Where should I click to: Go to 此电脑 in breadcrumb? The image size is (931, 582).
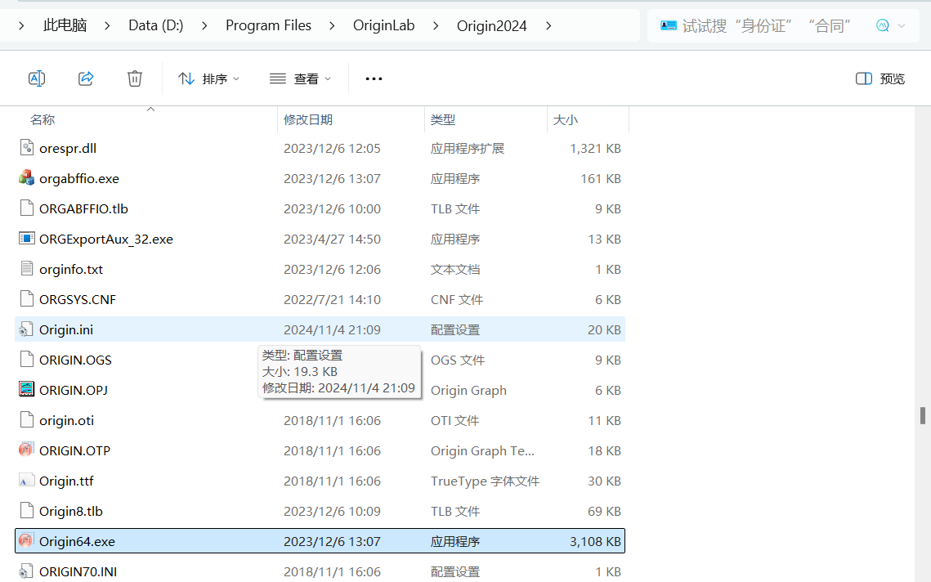(x=65, y=25)
